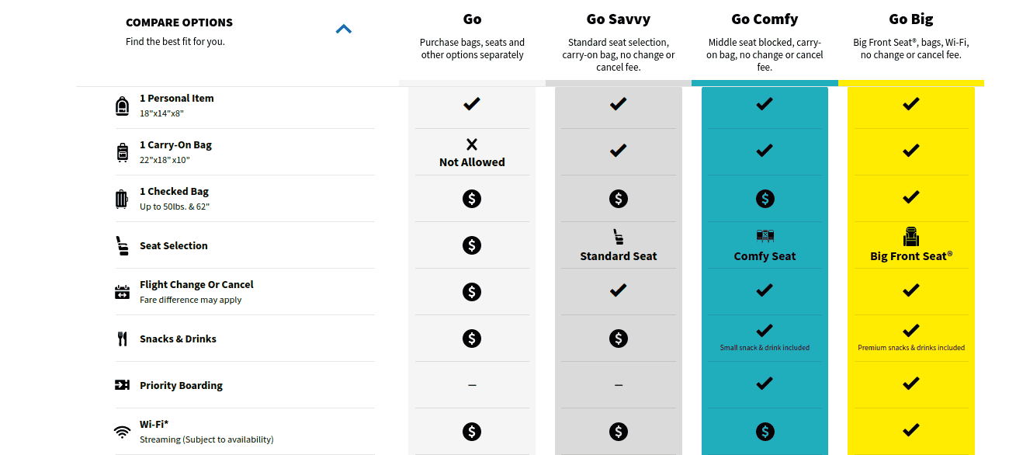Click the dollar sign for Go checked bag
This screenshot has width=1016, height=455.
(x=472, y=198)
